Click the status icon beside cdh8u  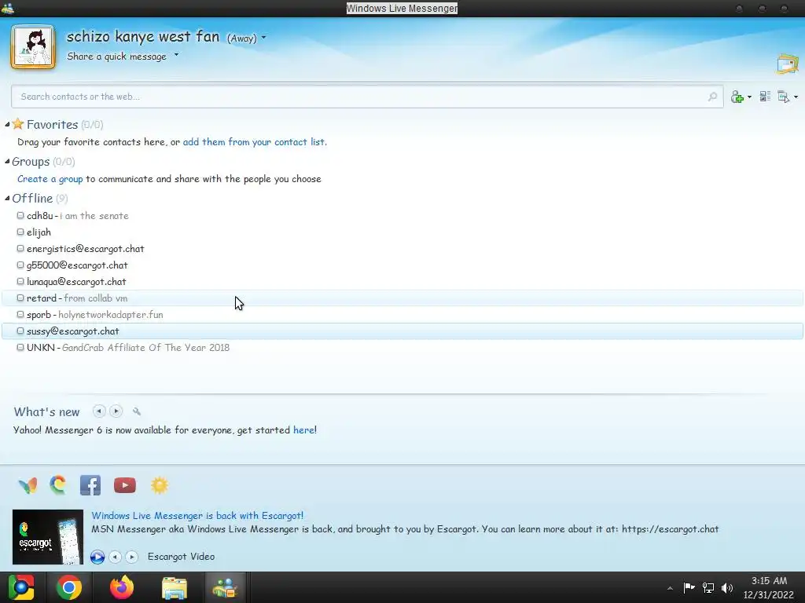coord(20,215)
